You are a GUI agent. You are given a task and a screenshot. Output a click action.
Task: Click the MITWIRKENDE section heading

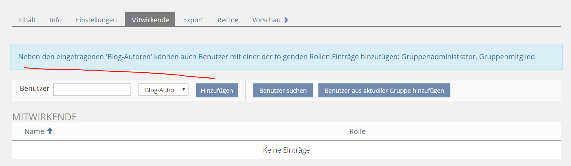coord(45,117)
